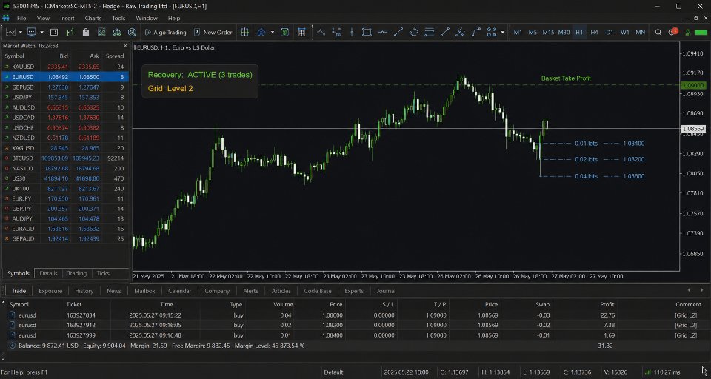Viewport: 711px width, 379px height.
Task: Select trade ticket 163927999 row
Action: [x=355, y=335]
